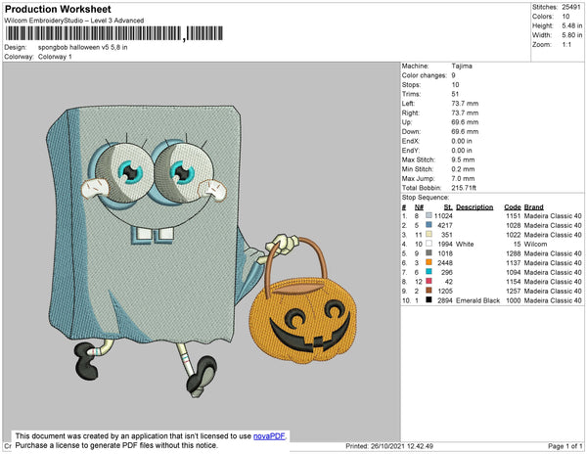587x454 pixels.
Task: Select black swatch in Emerald Black row
Action: (x=429, y=299)
